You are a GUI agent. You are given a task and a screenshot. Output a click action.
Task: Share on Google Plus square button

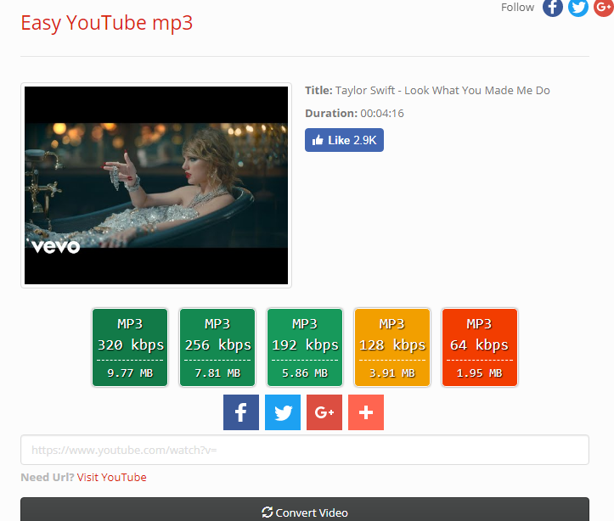tap(324, 412)
